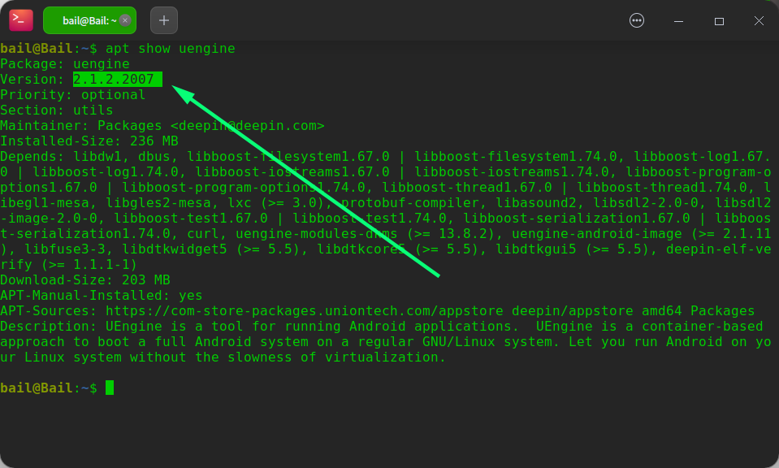Click the 'Depends:' label text

[x=32, y=157]
